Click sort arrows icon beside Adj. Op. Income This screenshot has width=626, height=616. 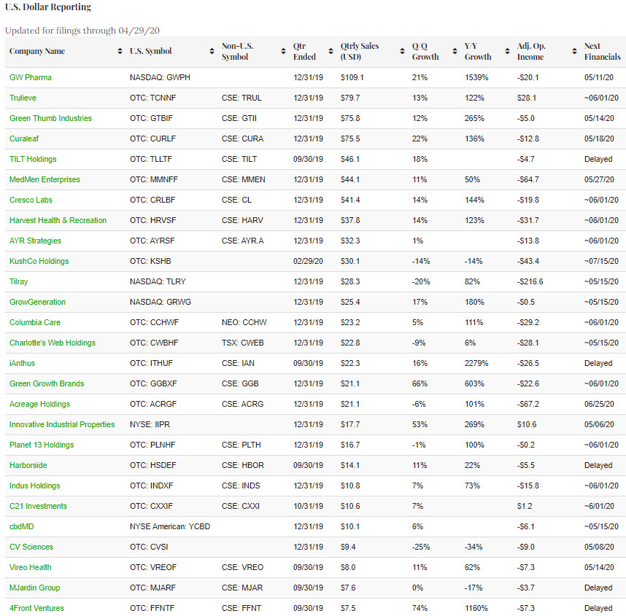pos(575,52)
